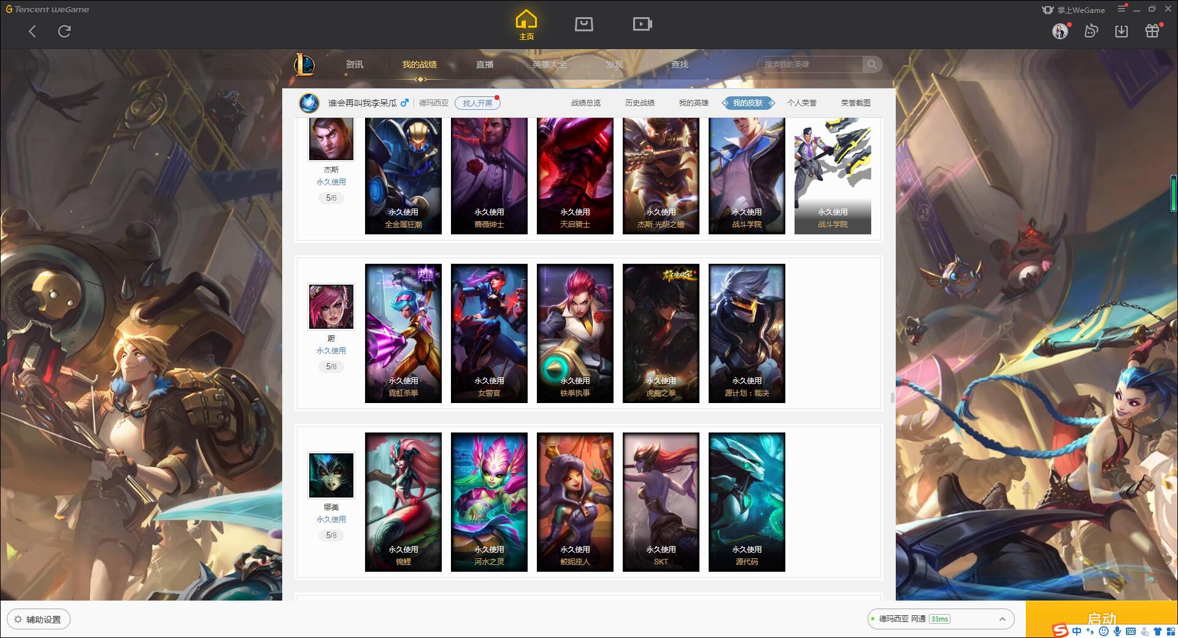Open the 源代码 skin card
1178x638 pixels.
[x=747, y=502]
